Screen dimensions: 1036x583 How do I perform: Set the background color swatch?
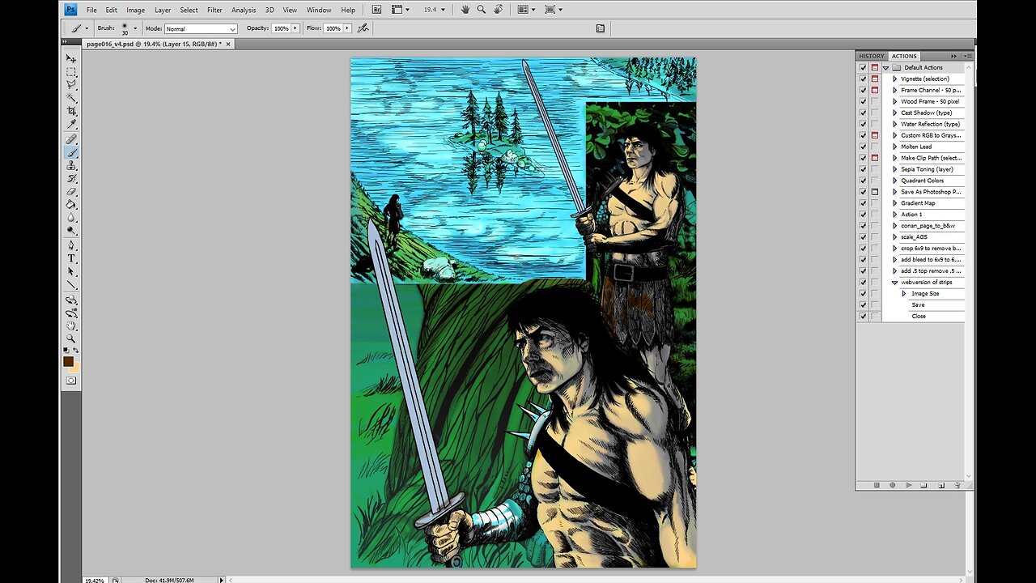(75, 367)
